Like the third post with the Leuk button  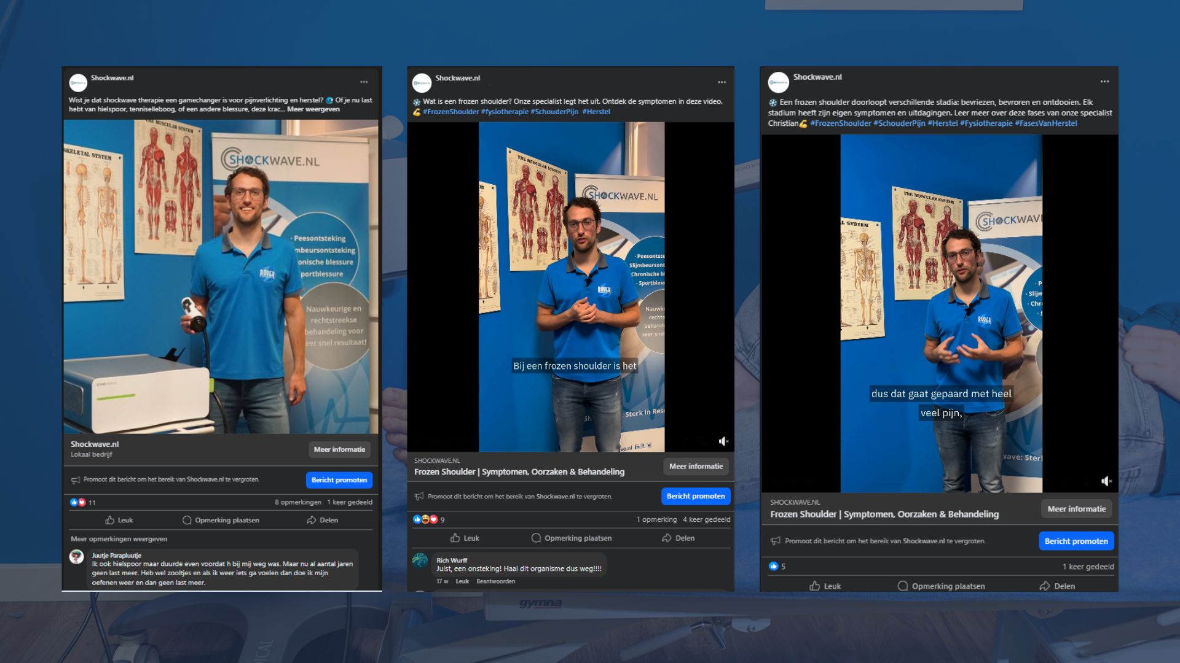click(825, 586)
